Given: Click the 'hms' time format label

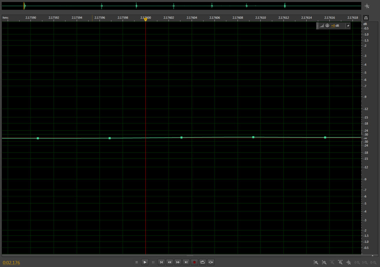Looking at the screenshot, I should [5, 18].
